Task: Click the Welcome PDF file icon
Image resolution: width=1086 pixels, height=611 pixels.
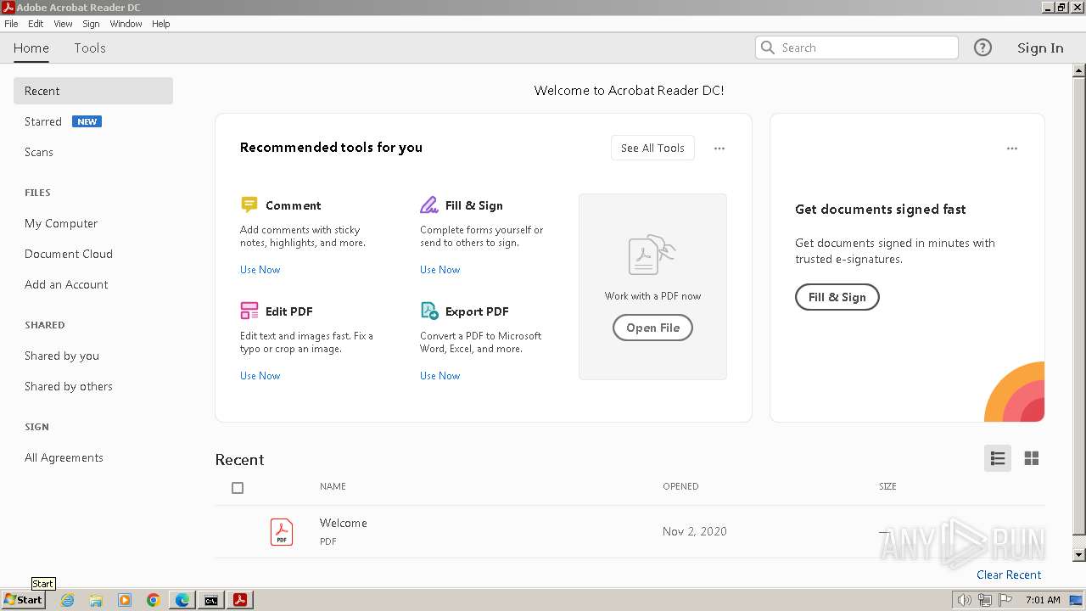Action: click(282, 531)
